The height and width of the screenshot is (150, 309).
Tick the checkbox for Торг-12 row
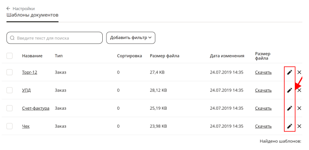10,72
